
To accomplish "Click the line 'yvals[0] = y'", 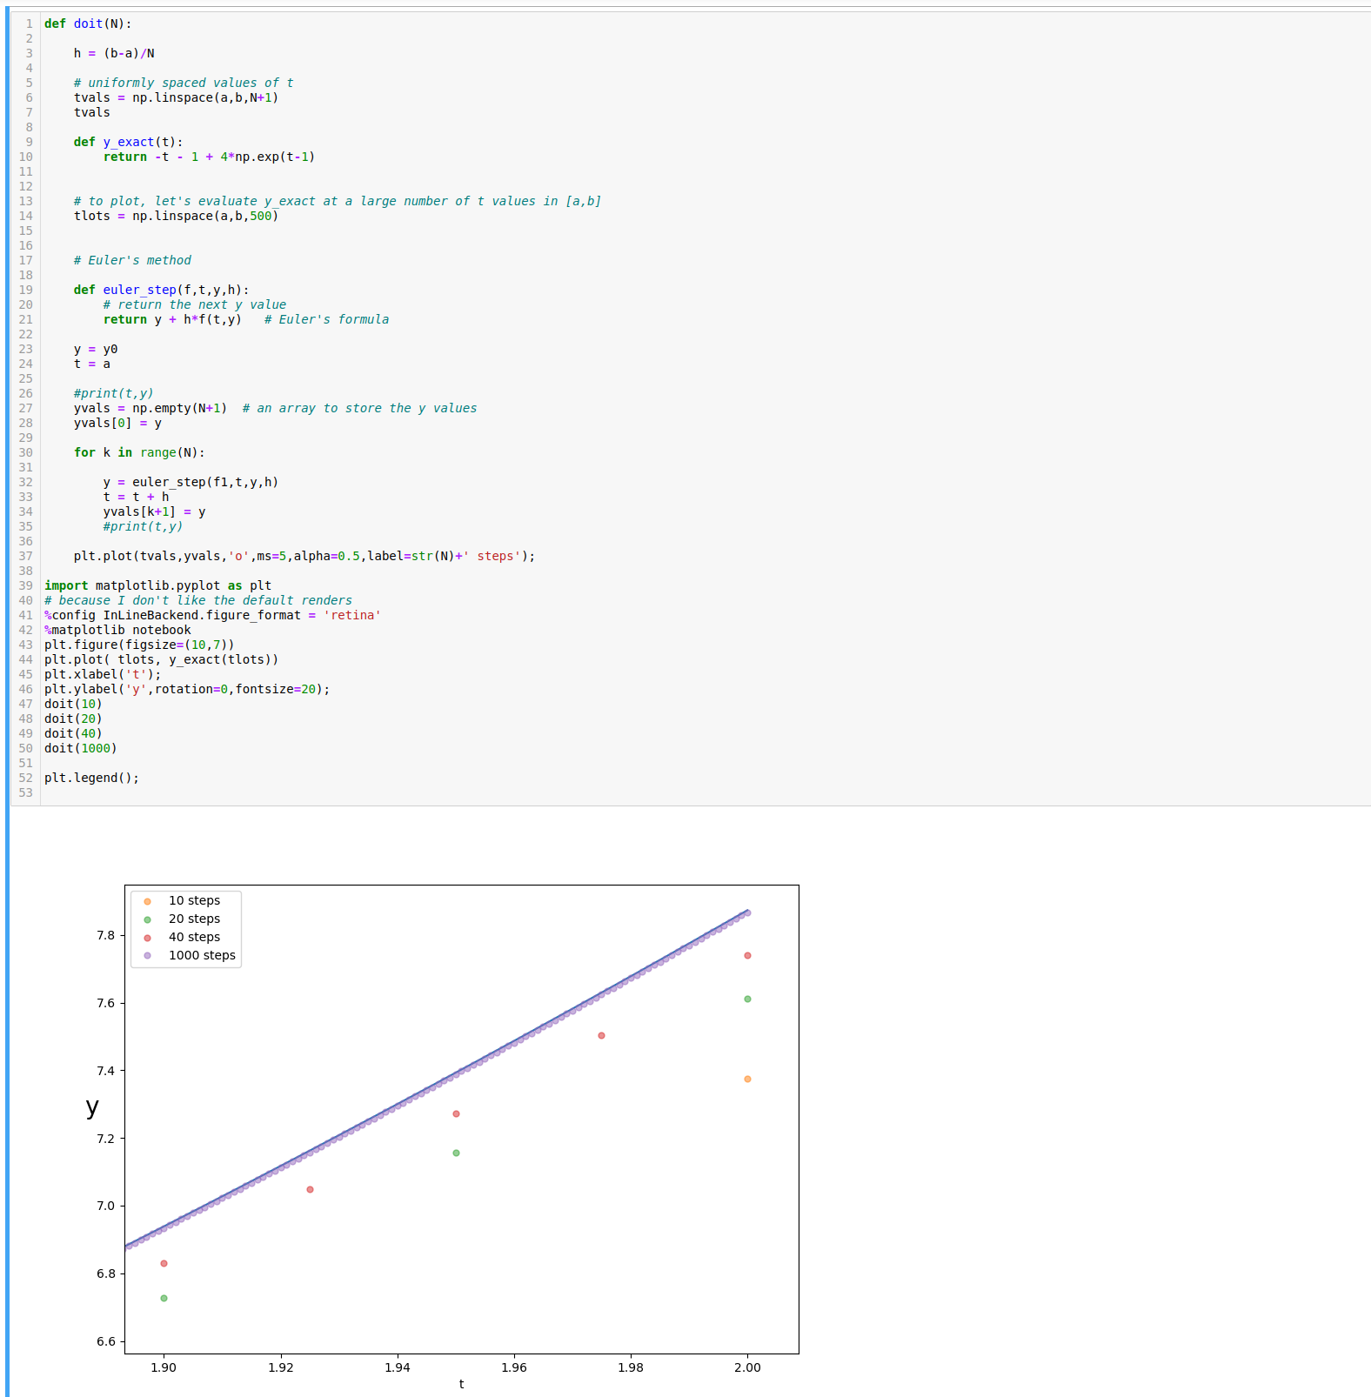I will pyautogui.click(x=117, y=423).
